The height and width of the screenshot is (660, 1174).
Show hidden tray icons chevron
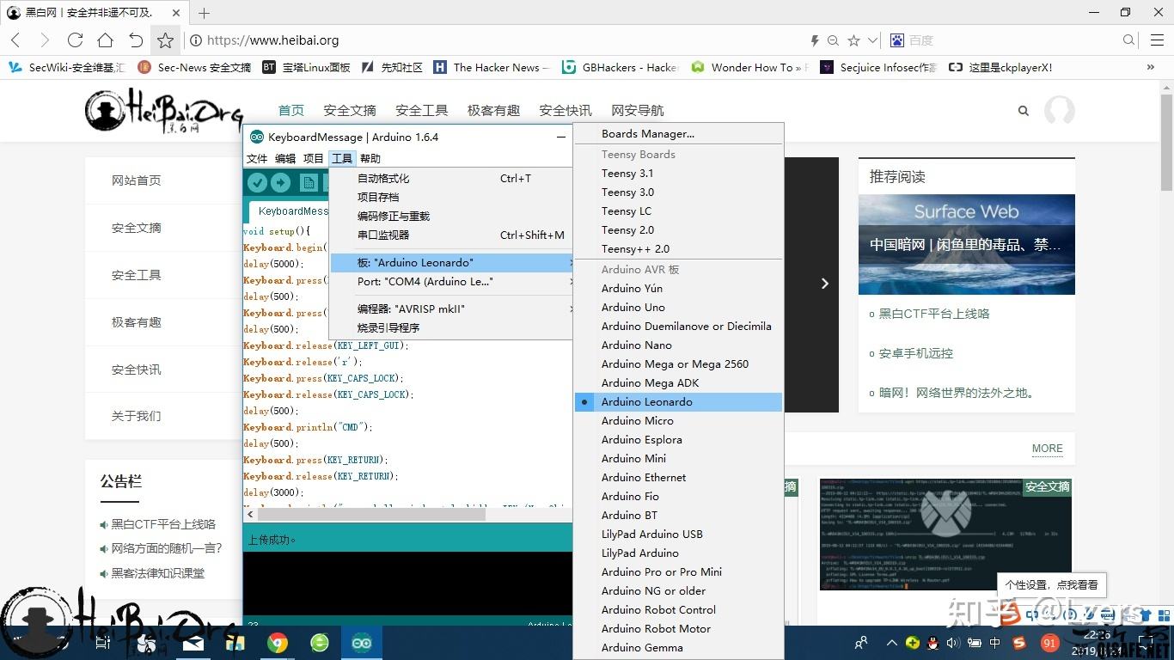892,643
